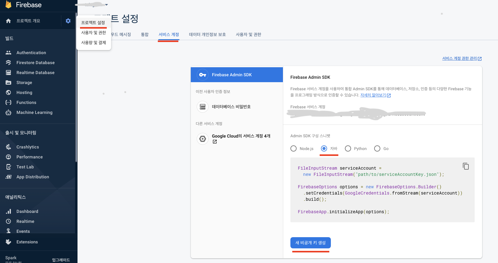Click the 업그레이드 button
This screenshot has width=498, height=263.
pos(61,260)
